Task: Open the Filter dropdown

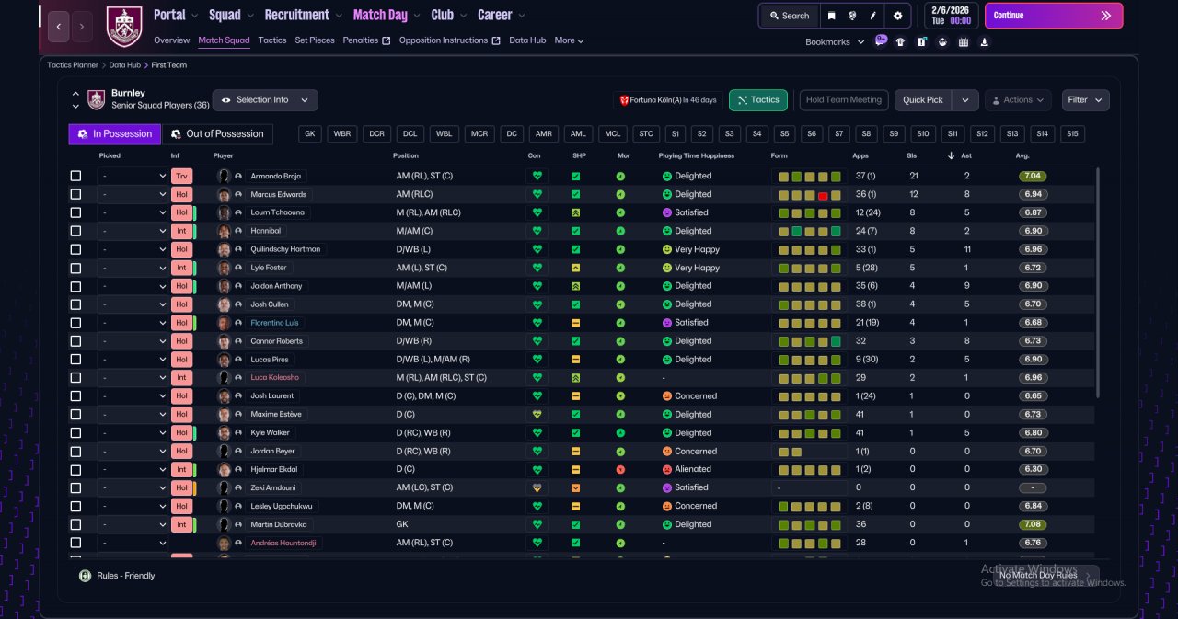Action: [x=1085, y=99]
